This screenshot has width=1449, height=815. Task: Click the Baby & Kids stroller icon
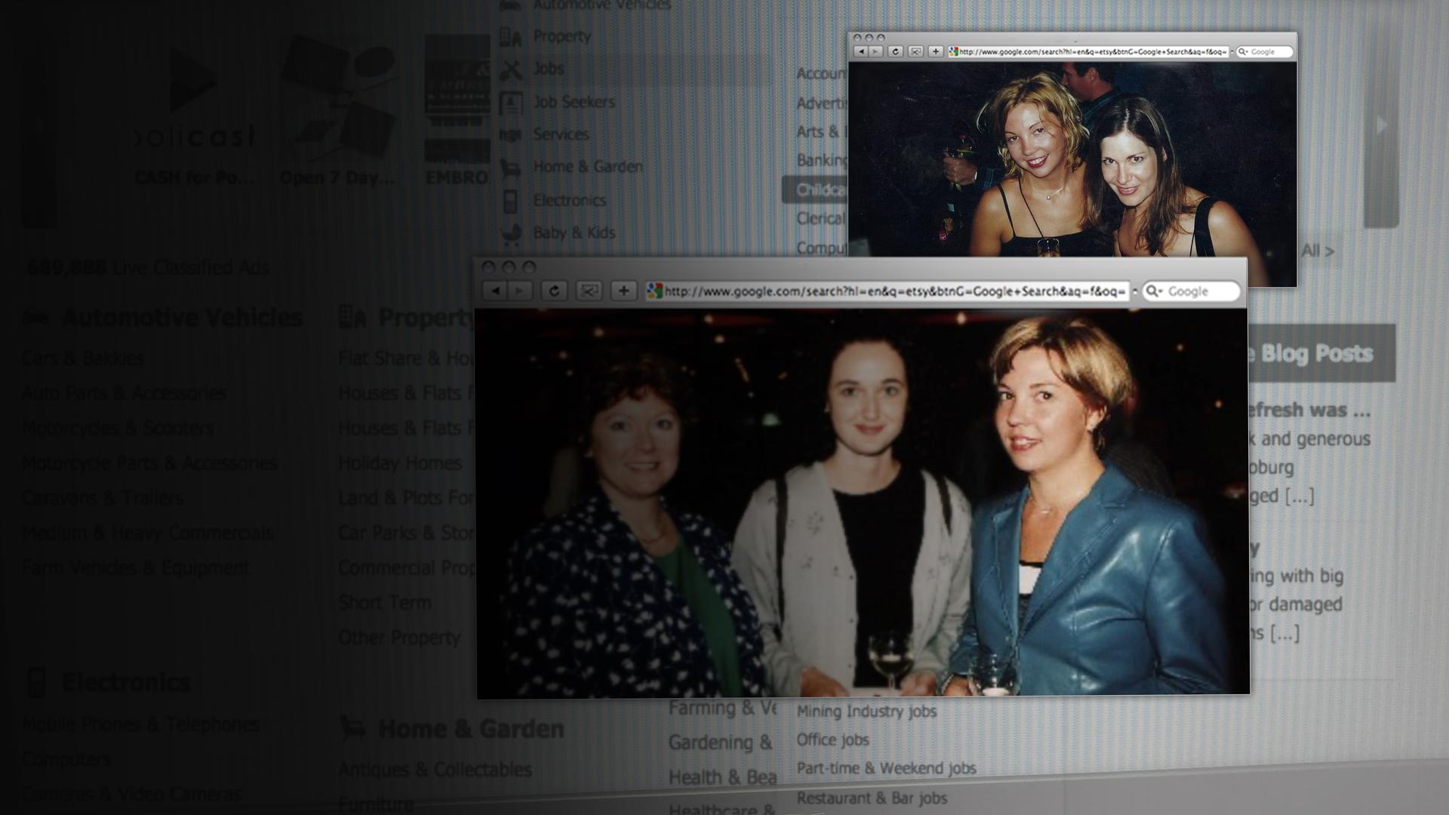(x=511, y=235)
